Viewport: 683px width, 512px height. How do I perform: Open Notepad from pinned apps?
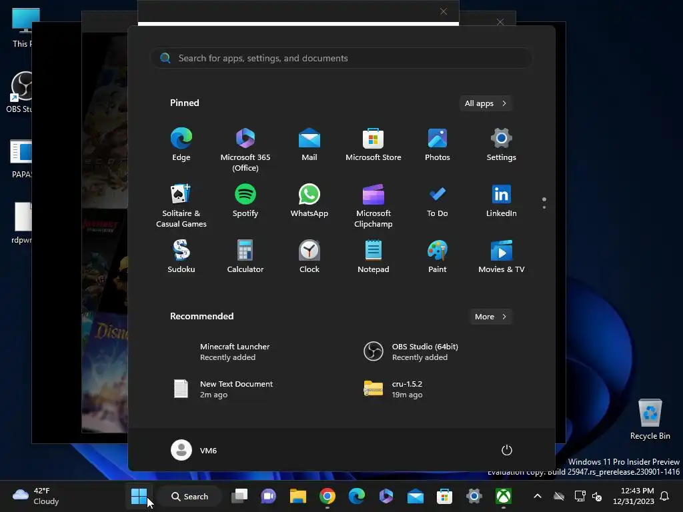[374, 257]
